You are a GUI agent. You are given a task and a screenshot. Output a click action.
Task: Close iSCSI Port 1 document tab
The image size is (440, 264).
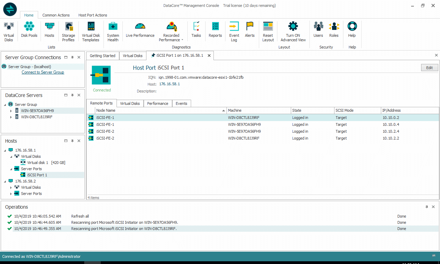coord(209,55)
